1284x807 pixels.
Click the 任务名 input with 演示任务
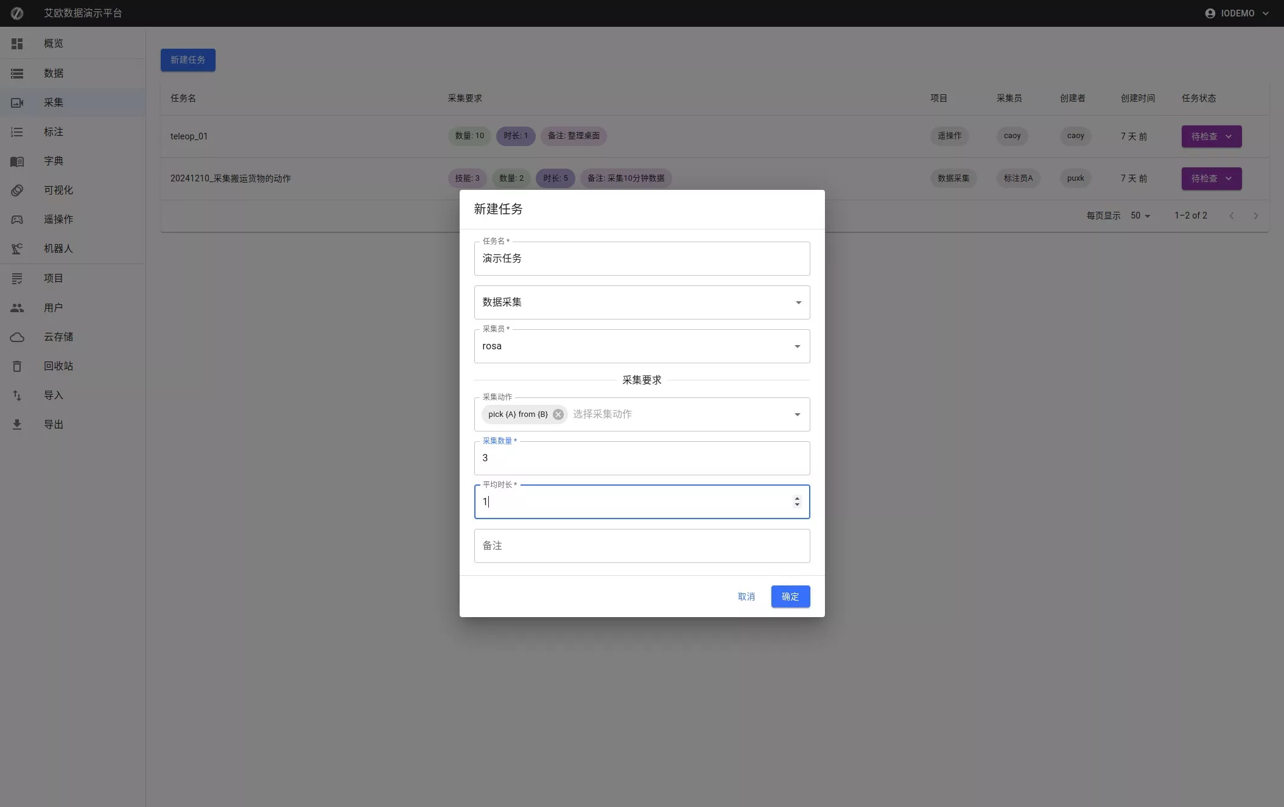pyautogui.click(x=642, y=259)
